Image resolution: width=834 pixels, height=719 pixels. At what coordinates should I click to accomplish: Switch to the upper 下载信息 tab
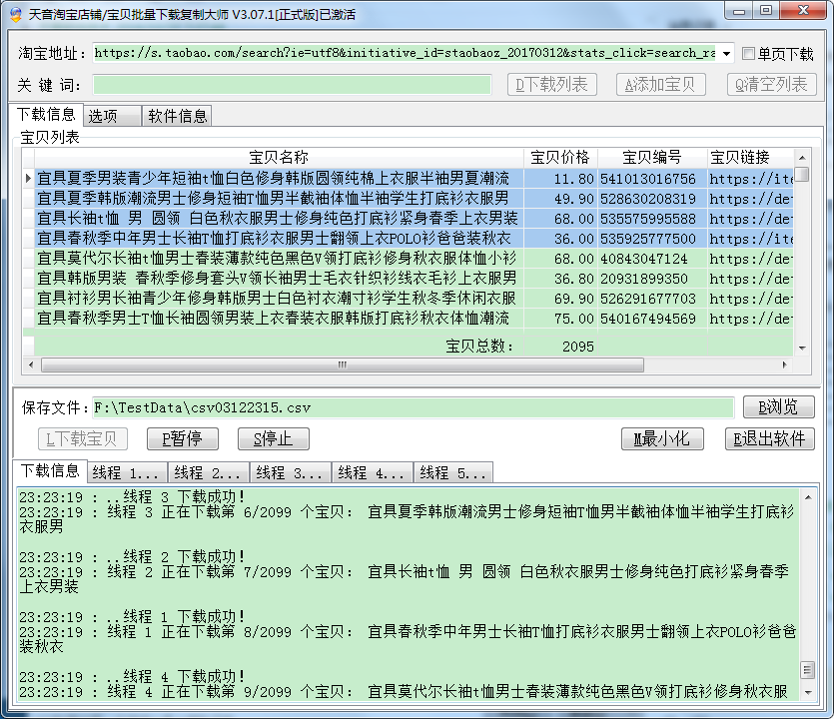pyautogui.click(x=46, y=114)
